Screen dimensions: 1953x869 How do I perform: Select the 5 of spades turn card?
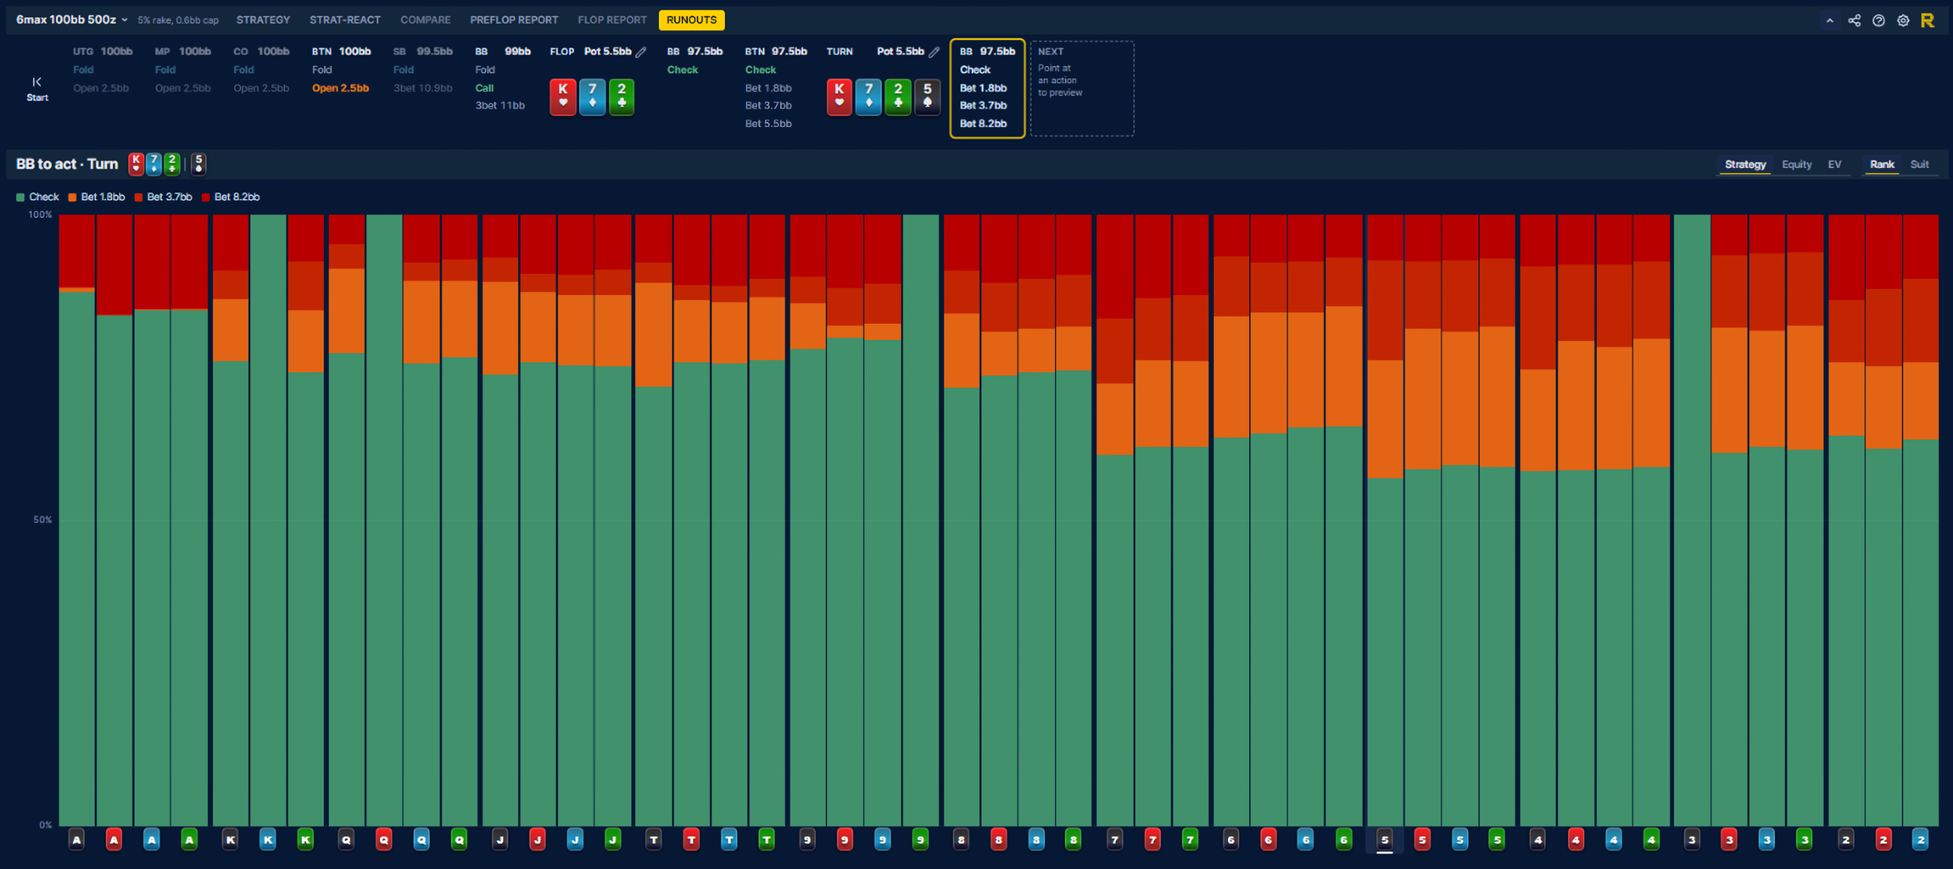927,97
